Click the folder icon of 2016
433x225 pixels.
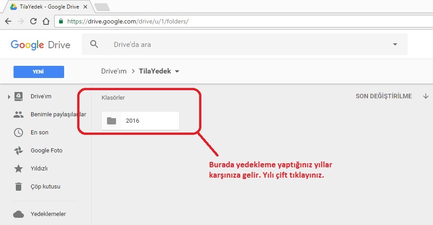point(111,121)
